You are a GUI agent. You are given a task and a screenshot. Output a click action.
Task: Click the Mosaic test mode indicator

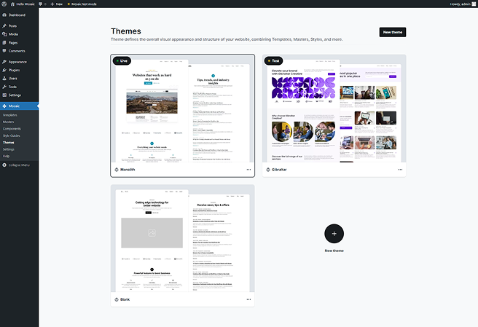point(82,4)
